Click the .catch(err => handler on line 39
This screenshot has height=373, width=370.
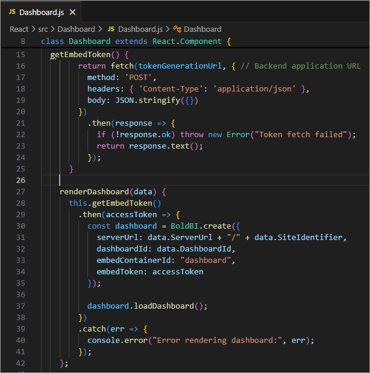[113, 329]
